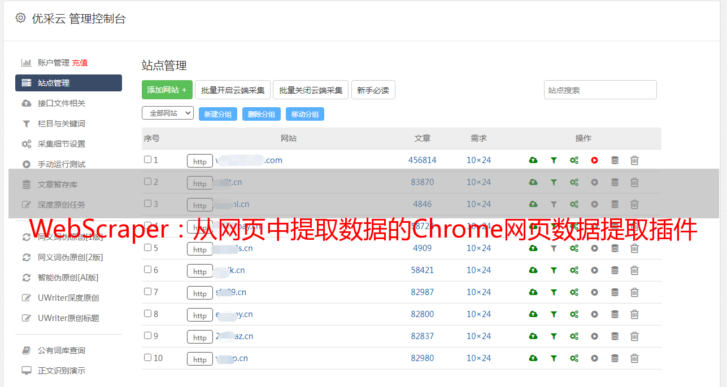The width and height of the screenshot is (727, 387).
Task: Click the cloud upload icon in row 9
Action: pos(533,336)
